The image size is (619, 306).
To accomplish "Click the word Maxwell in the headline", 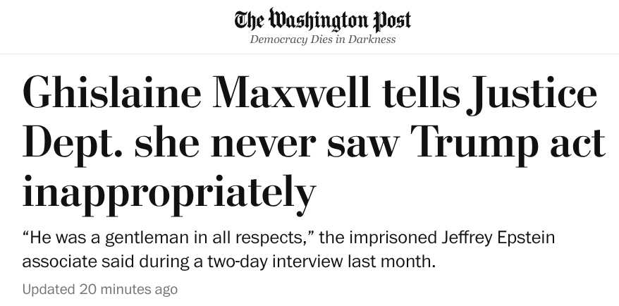I will pos(291,92).
